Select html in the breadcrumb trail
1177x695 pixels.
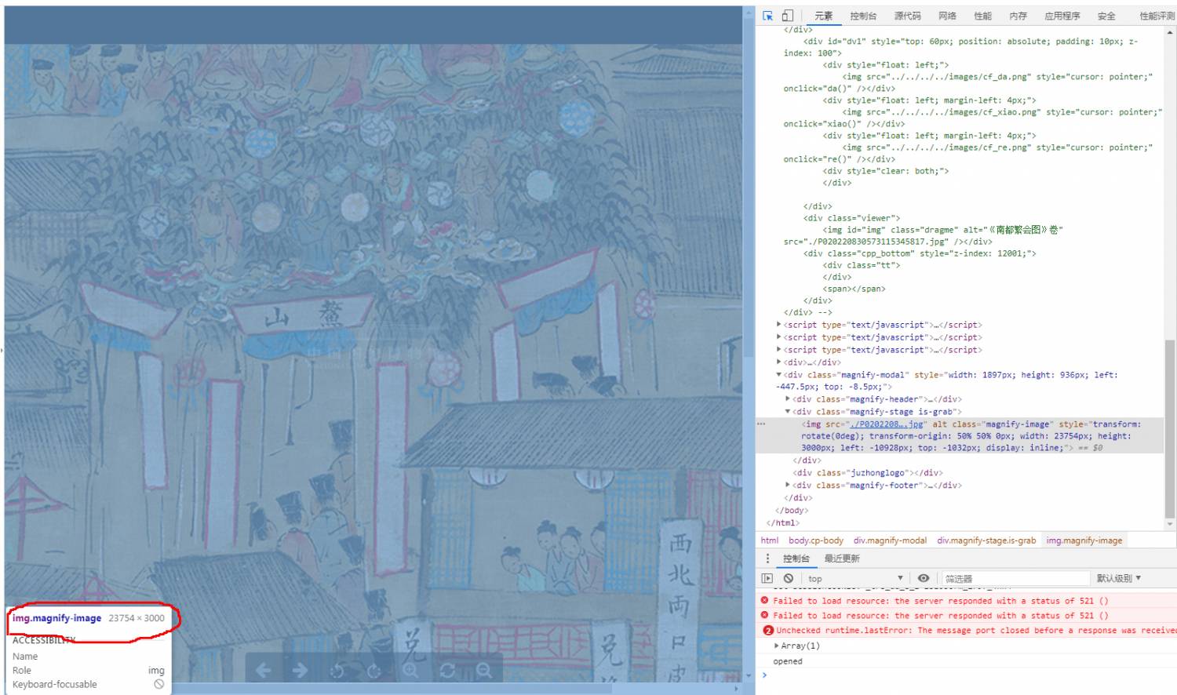[x=770, y=540]
